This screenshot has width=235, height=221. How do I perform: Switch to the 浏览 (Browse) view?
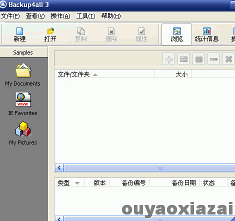point(176,34)
